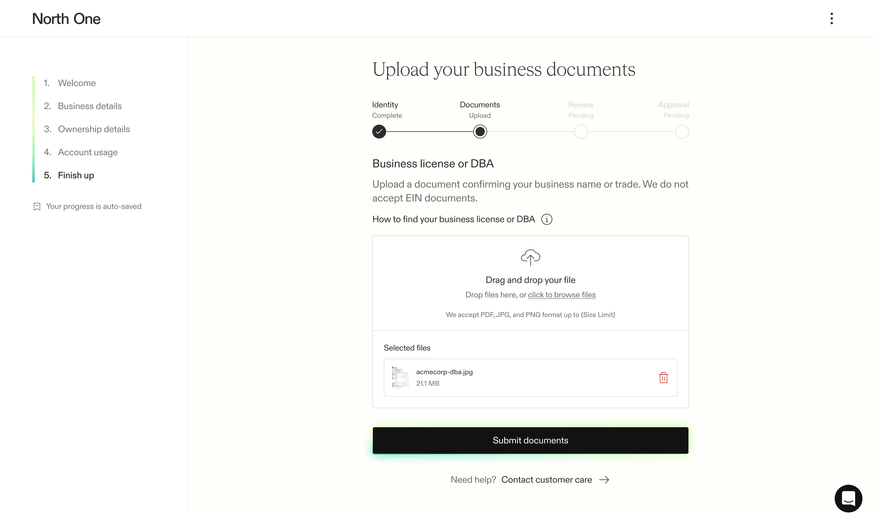This screenshot has height=524, width=874.
Task: Select step 5 Finish up
Action: (69, 175)
